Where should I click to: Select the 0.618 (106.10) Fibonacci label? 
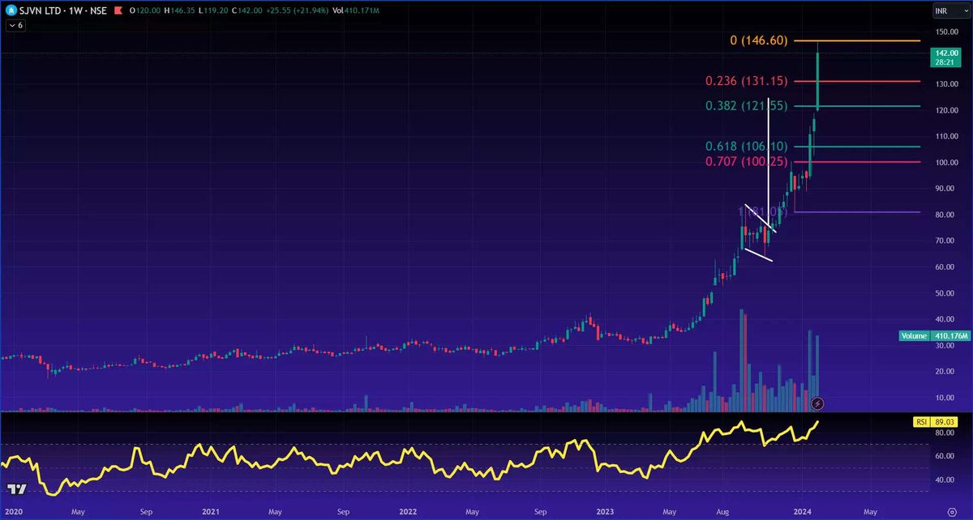coord(747,146)
